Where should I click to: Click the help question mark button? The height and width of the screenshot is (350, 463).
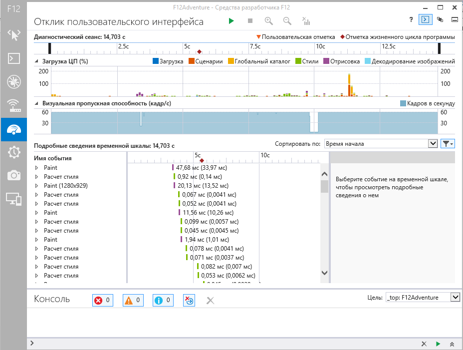tap(411, 19)
